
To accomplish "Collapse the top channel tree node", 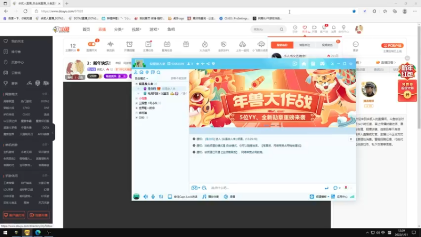I will coord(136,84).
